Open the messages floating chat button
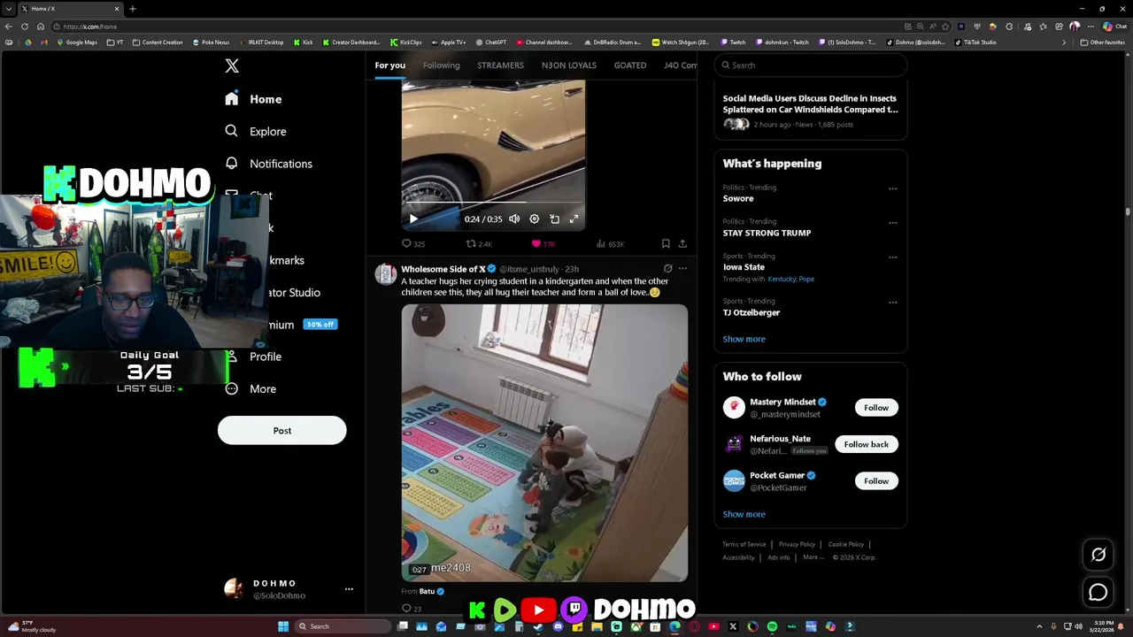 click(x=1098, y=593)
